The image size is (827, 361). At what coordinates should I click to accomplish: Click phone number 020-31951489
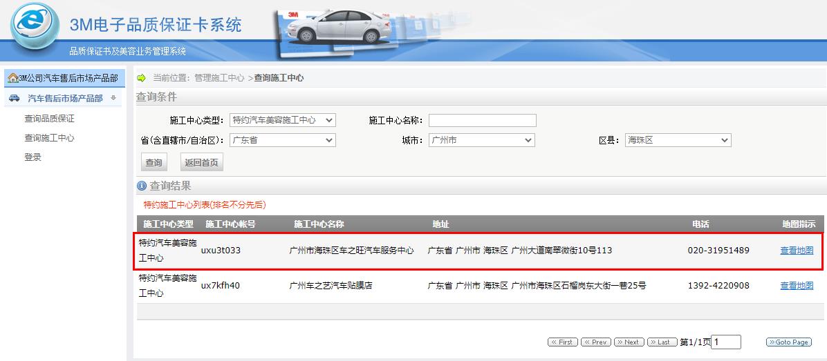point(718,251)
